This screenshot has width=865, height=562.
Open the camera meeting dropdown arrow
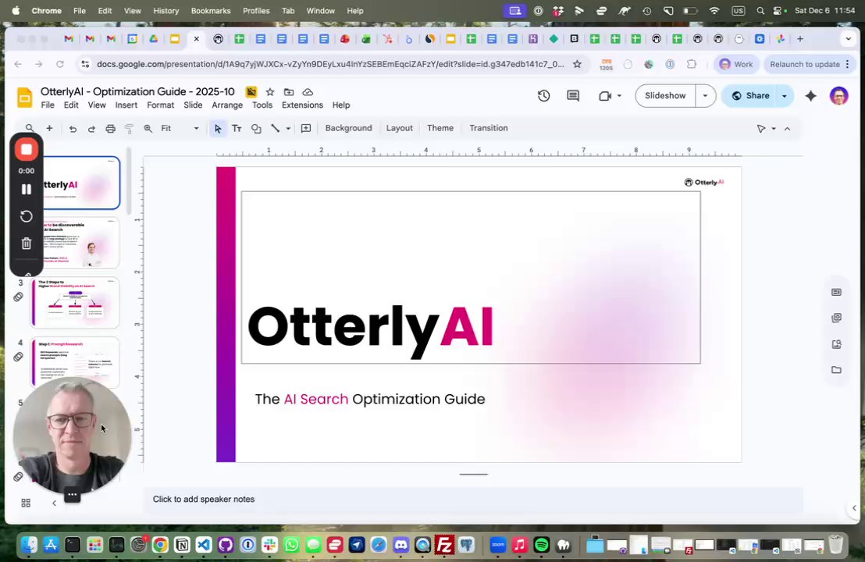[619, 95]
